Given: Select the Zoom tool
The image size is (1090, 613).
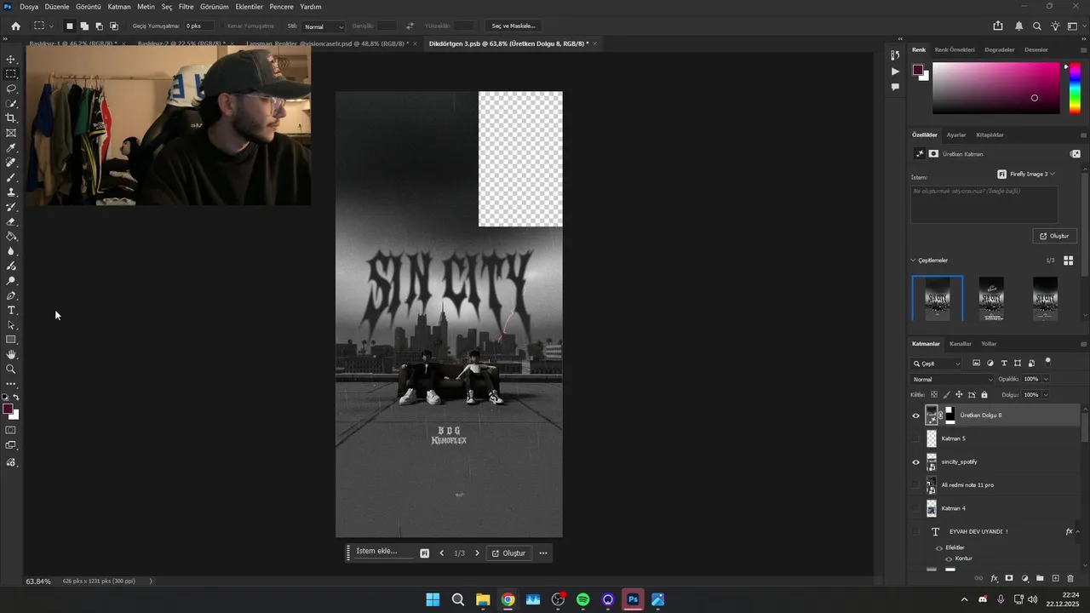Looking at the screenshot, I should [x=11, y=369].
